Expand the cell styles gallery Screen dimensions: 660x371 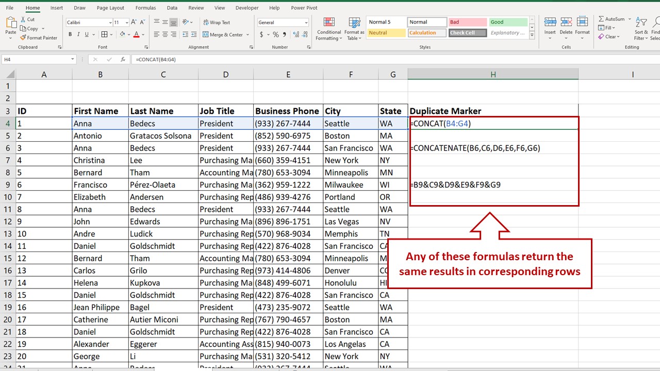pos(533,35)
